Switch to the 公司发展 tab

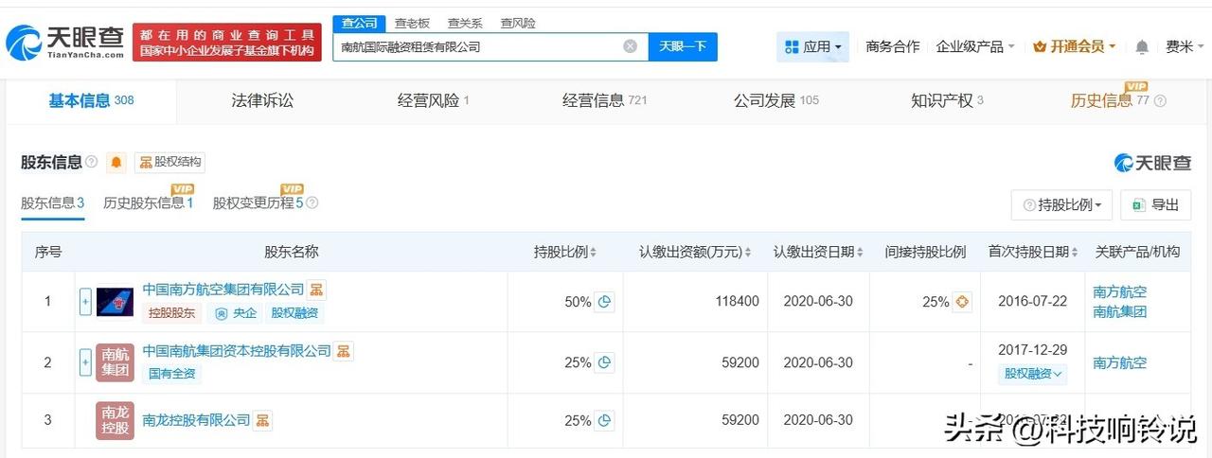click(x=776, y=100)
